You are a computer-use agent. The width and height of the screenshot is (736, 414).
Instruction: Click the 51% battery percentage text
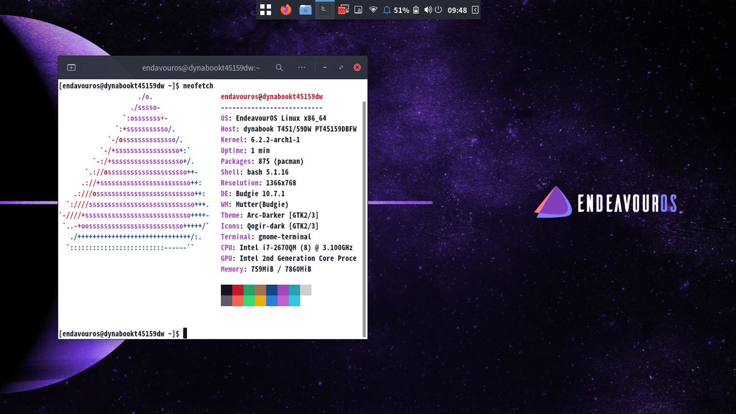pos(402,10)
